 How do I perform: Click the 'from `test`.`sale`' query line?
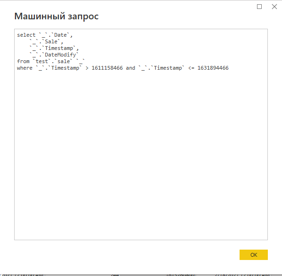click(51, 61)
